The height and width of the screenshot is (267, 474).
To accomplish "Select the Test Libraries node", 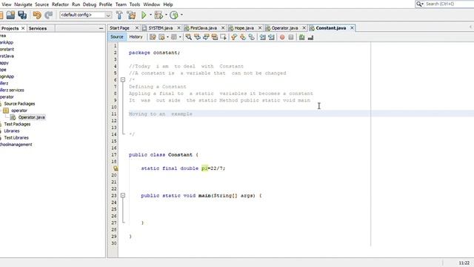I will pyautogui.click(x=16, y=138).
